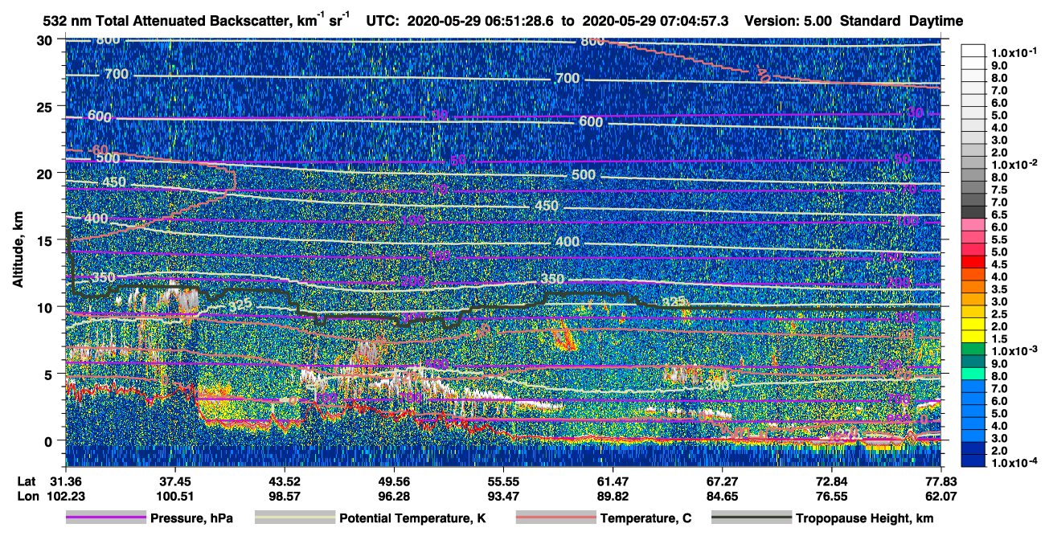Click latitude value '67.27'

pyautogui.click(x=722, y=481)
